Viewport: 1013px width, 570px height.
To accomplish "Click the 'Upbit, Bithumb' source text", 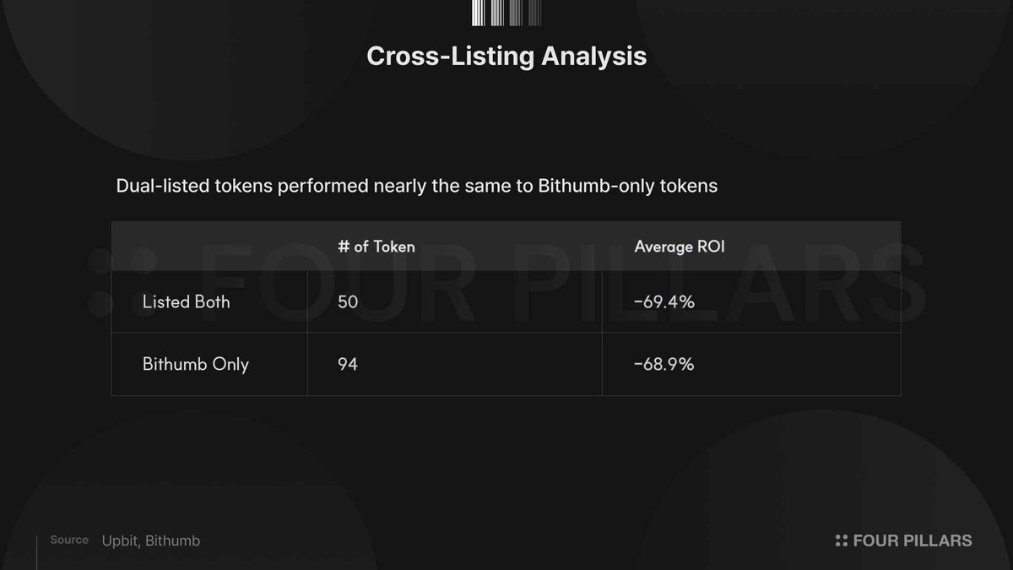I will pyautogui.click(x=151, y=540).
